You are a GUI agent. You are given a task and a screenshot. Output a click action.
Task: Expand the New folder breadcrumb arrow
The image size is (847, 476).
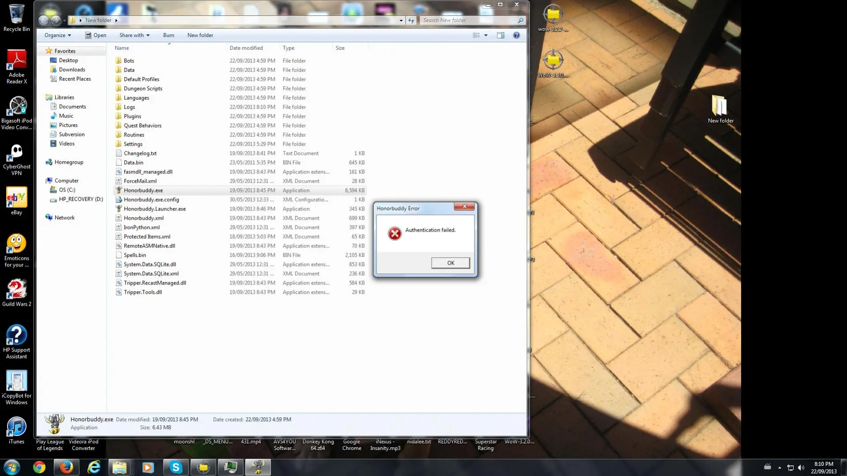[117, 20]
